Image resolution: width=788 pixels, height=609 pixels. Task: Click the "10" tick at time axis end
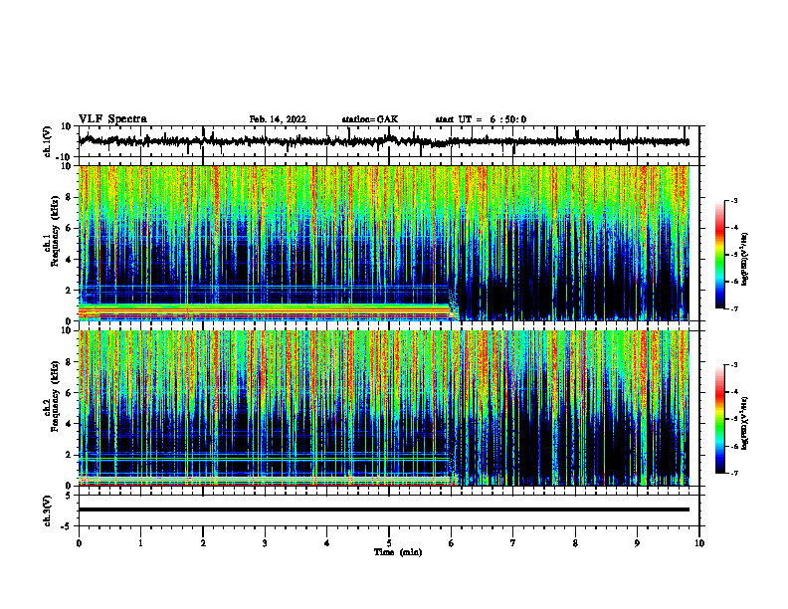tap(699, 543)
